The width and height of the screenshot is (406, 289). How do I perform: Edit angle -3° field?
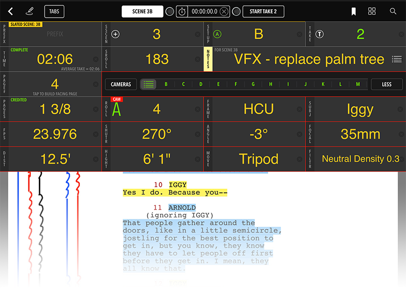[x=259, y=134]
